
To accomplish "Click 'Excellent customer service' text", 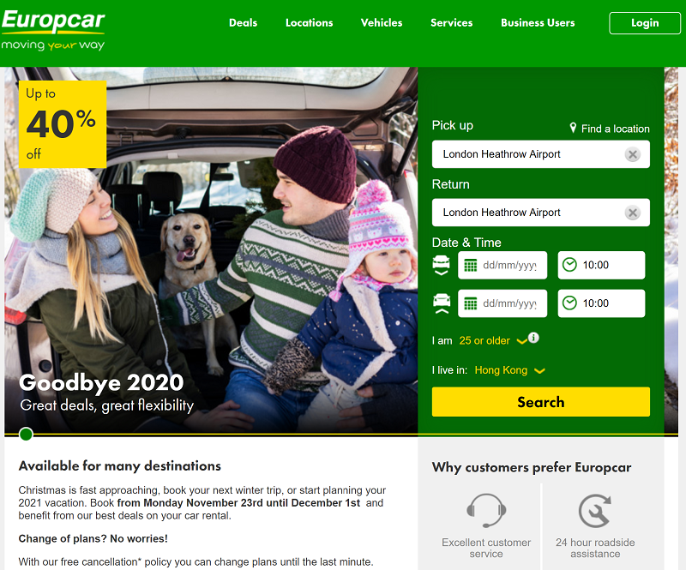I will click(486, 548).
